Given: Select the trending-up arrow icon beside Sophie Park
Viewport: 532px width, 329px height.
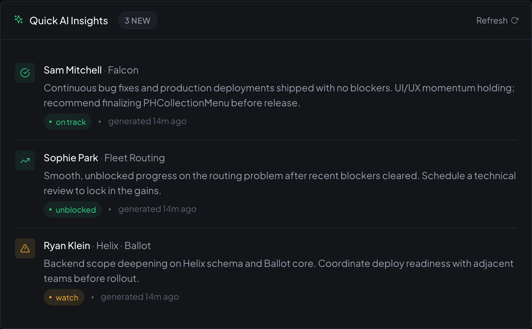Looking at the screenshot, I should (25, 161).
